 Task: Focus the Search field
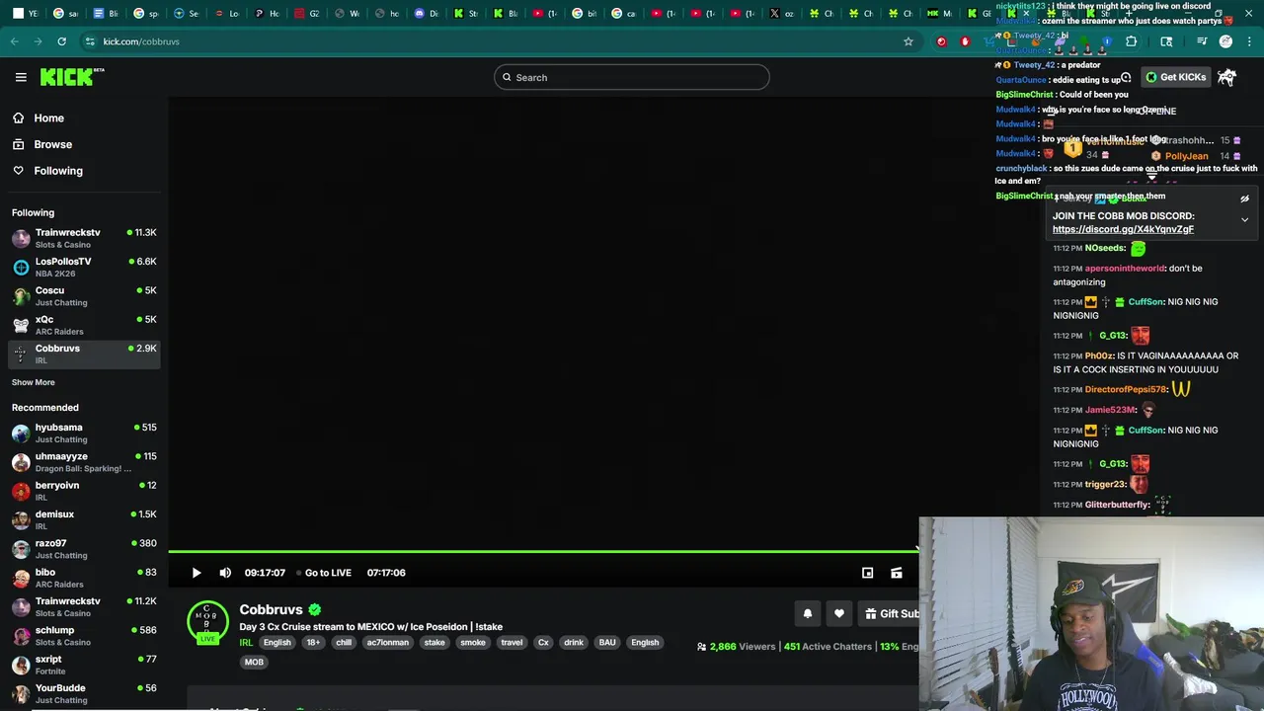pos(632,77)
